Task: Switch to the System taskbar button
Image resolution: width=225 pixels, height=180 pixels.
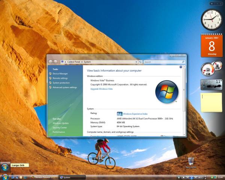Action: [x=72, y=177]
